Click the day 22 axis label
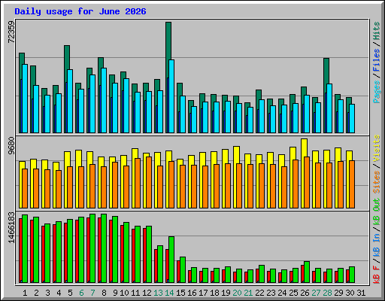This screenshot has height=301, width=385. pyautogui.click(x=259, y=293)
